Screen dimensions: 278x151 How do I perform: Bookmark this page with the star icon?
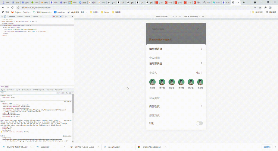(x=260, y=8)
